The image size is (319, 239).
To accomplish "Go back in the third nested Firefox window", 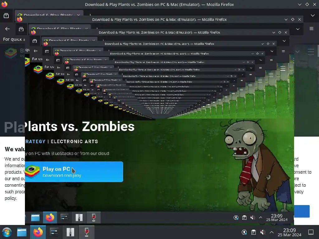I will pyautogui.click(x=36, y=51).
